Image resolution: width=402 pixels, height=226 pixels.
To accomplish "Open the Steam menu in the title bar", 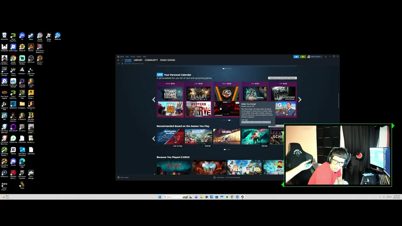I will [122, 57].
